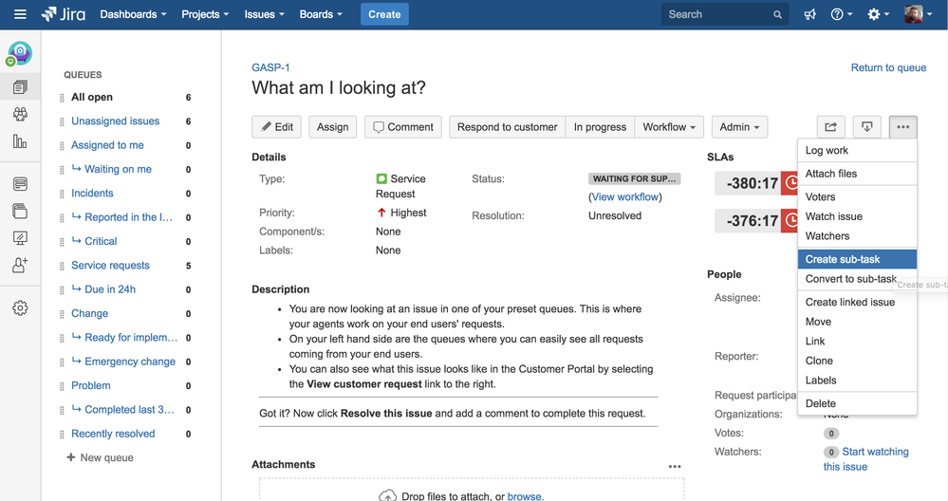Open the Boards dropdown menu

pos(321,14)
